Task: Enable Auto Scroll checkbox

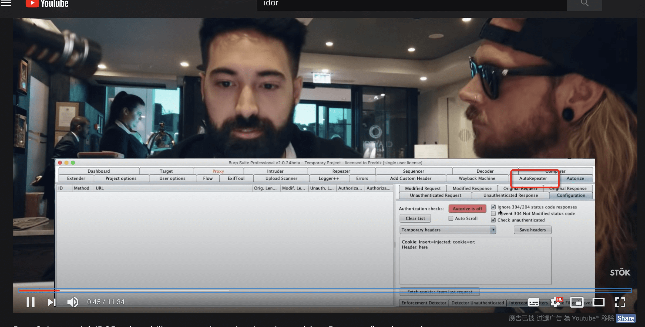Action: [451, 218]
